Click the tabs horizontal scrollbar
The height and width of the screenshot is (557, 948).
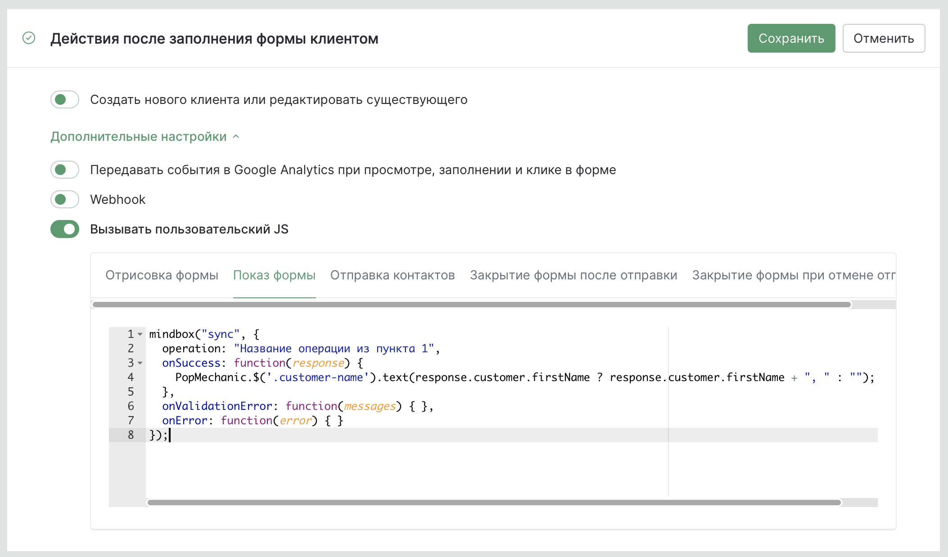pos(471,305)
